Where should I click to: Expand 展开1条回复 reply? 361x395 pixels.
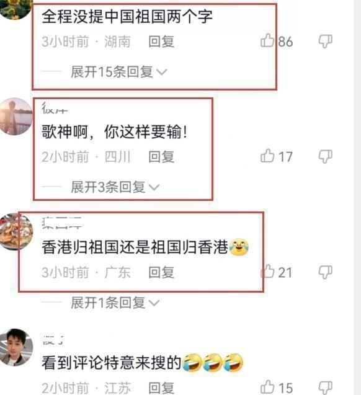point(115,303)
